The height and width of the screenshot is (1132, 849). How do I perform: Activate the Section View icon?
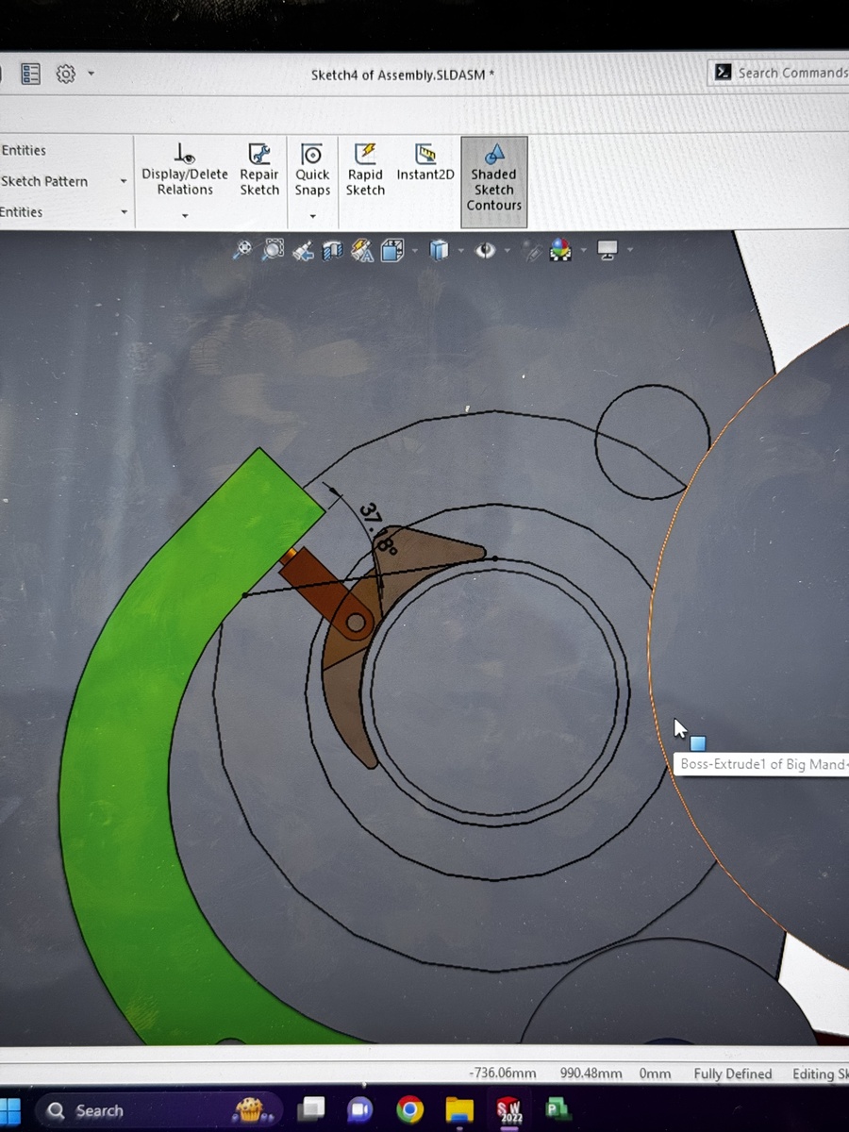click(332, 251)
